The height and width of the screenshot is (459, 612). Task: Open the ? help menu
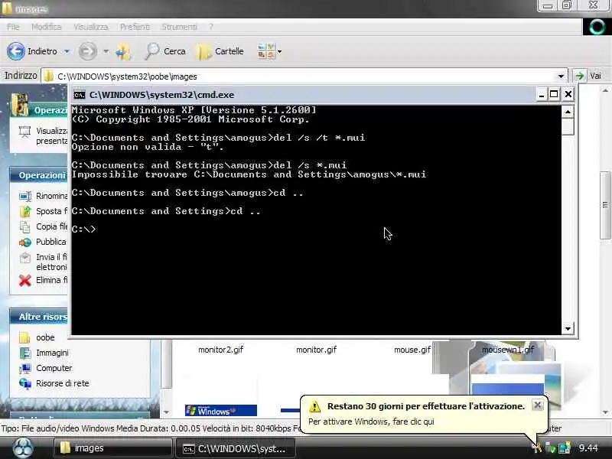(x=211, y=27)
